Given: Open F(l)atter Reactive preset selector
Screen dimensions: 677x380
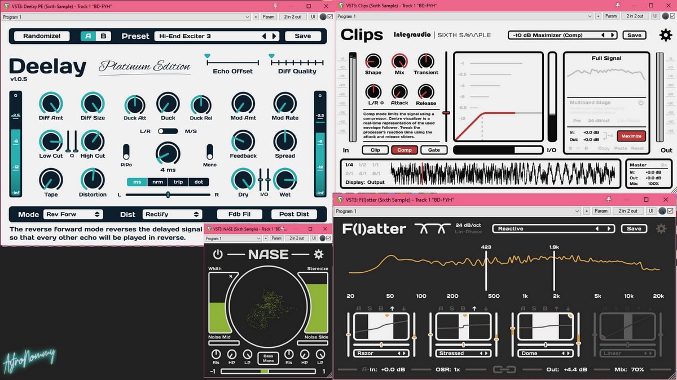Looking at the screenshot, I should (x=553, y=229).
